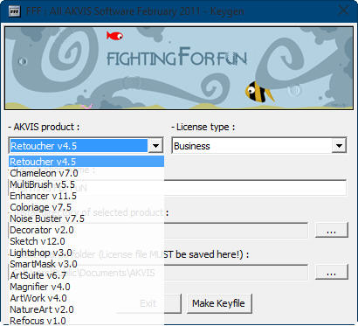Select Noise Buster v7.5
Image resolution: width=358 pixels, height=326 pixels.
click(x=86, y=218)
